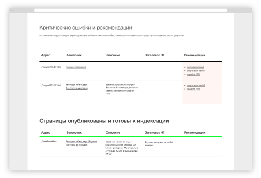The image size is (261, 178).
Task: Click 'Рекомендации' header in the indexed pages table
Action: tap(194, 132)
